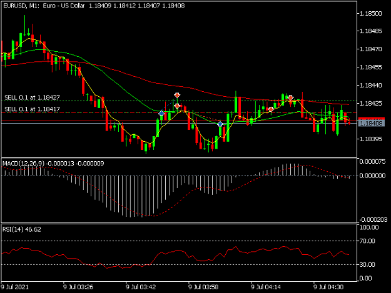
Task: Click the 9 Jul 03:42 time label
Action: (x=141, y=287)
